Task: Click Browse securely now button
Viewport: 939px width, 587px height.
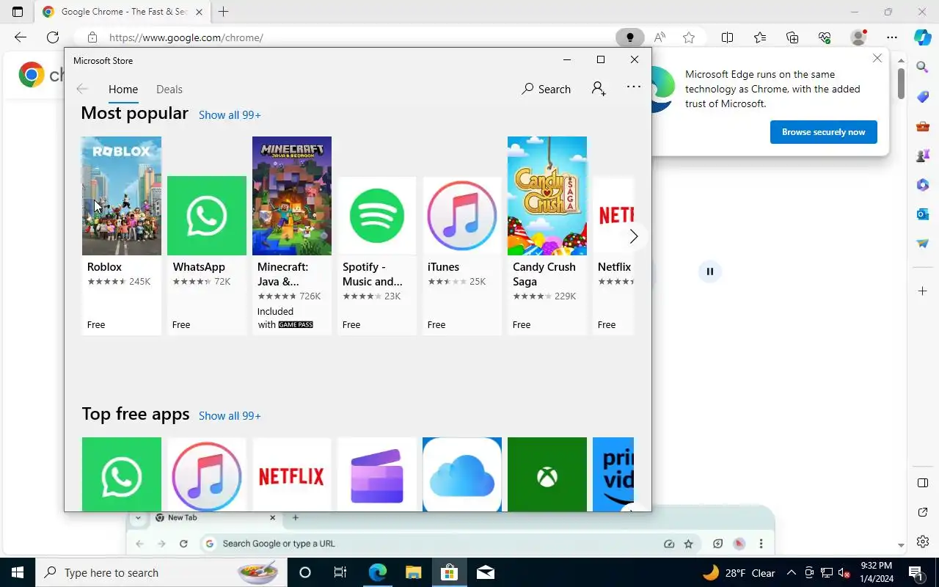Action: click(824, 132)
